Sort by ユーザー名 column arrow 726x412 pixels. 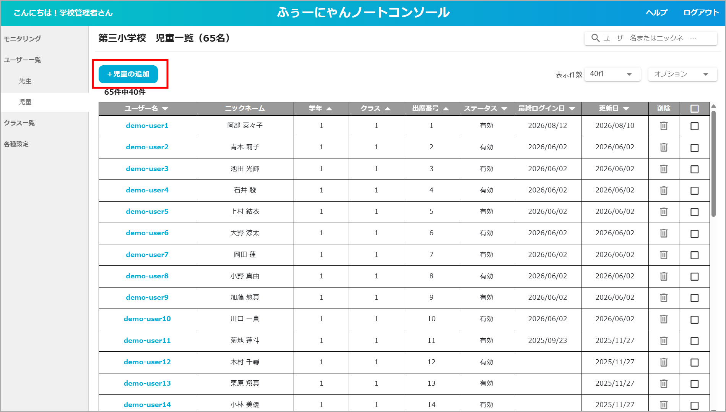[165, 109]
